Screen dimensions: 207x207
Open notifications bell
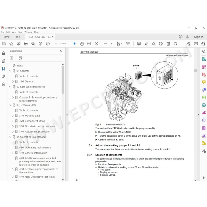click(x=187, y=37)
